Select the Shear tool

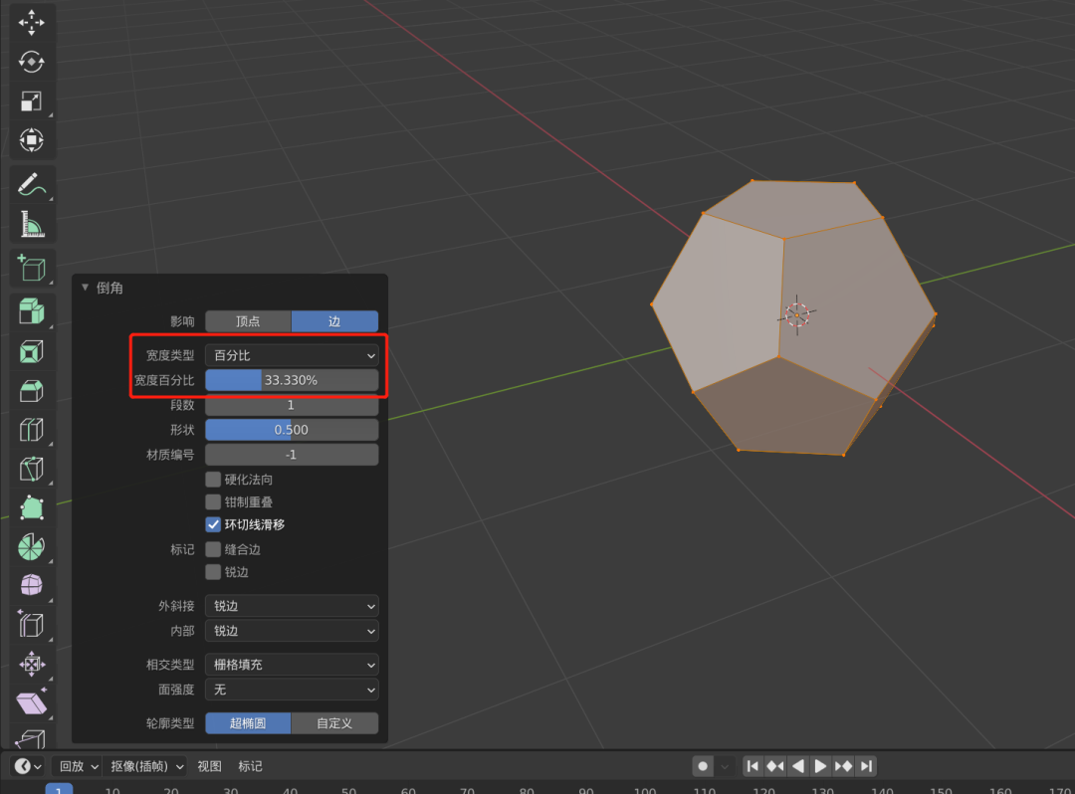(31, 702)
